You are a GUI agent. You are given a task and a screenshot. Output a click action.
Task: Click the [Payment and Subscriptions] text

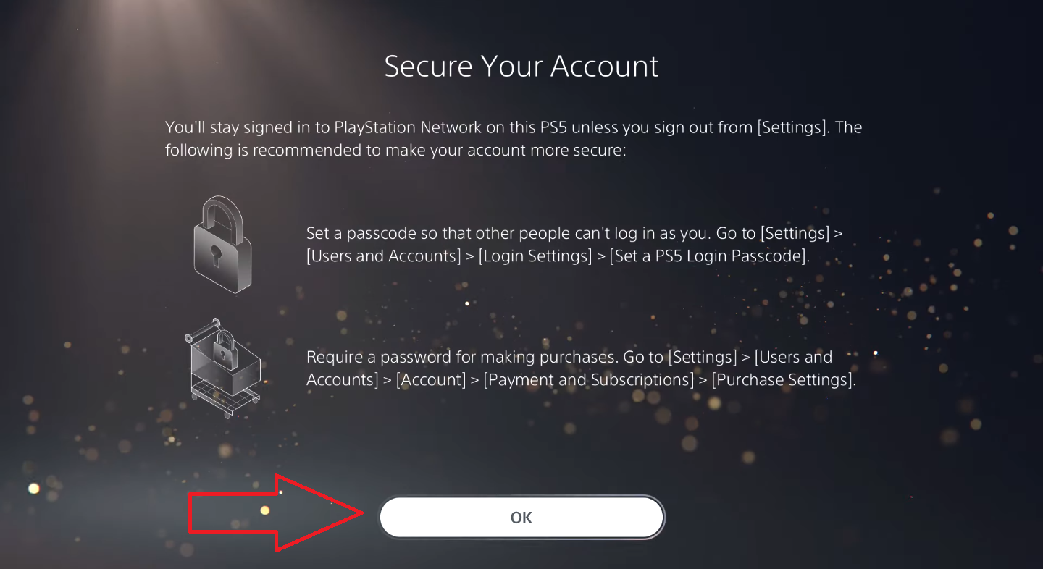coord(588,379)
